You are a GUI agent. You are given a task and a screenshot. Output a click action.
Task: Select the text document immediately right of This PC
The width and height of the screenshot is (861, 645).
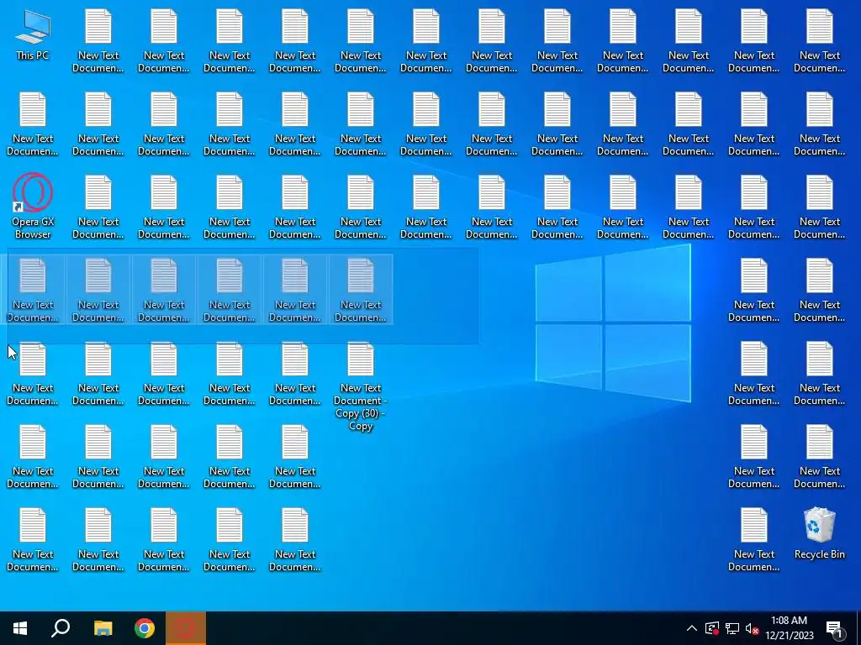[x=98, y=40]
